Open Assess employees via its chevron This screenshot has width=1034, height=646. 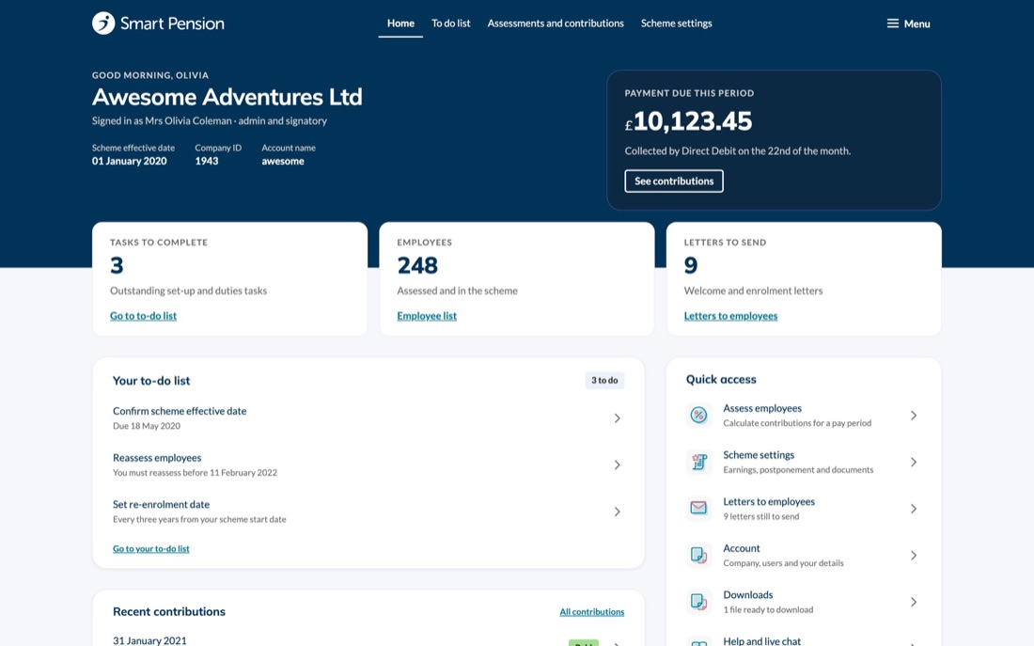[914, 416]
